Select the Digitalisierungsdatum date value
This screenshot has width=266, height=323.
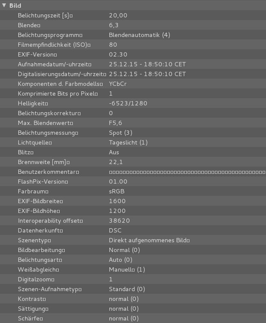(147, 74)
